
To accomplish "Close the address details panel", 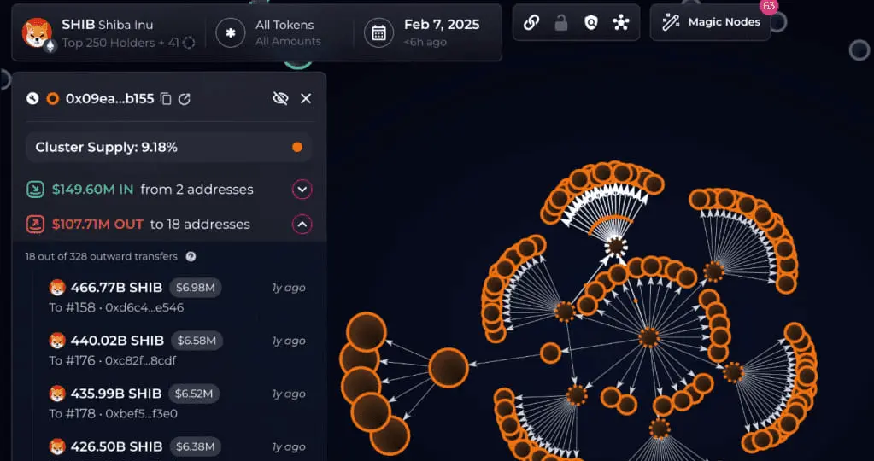I will (306, 98).
